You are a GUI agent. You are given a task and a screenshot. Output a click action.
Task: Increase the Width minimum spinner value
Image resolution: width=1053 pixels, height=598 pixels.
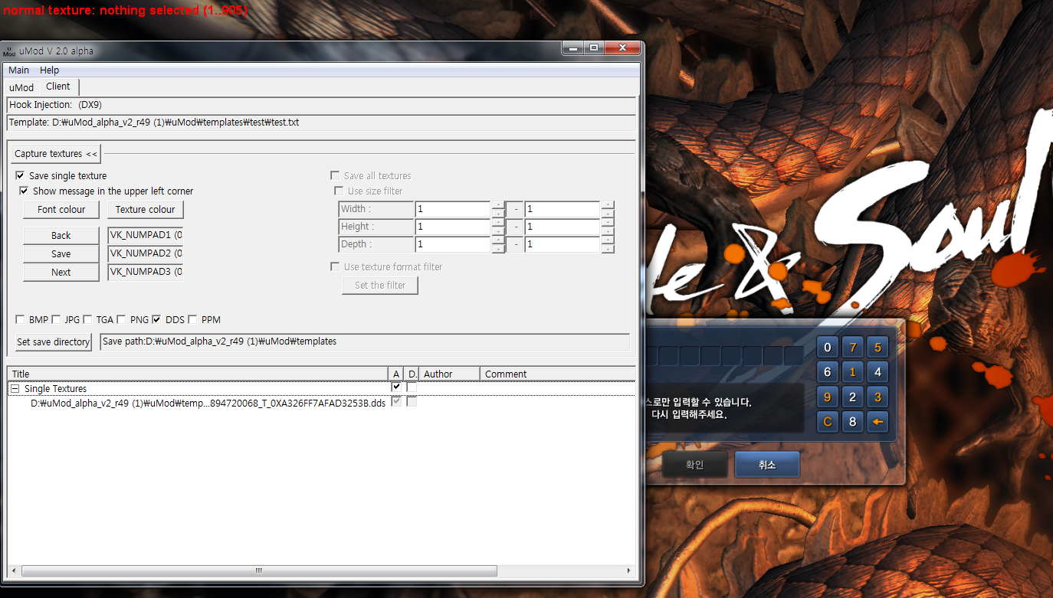pyautogui.click(x=498, y=205)
